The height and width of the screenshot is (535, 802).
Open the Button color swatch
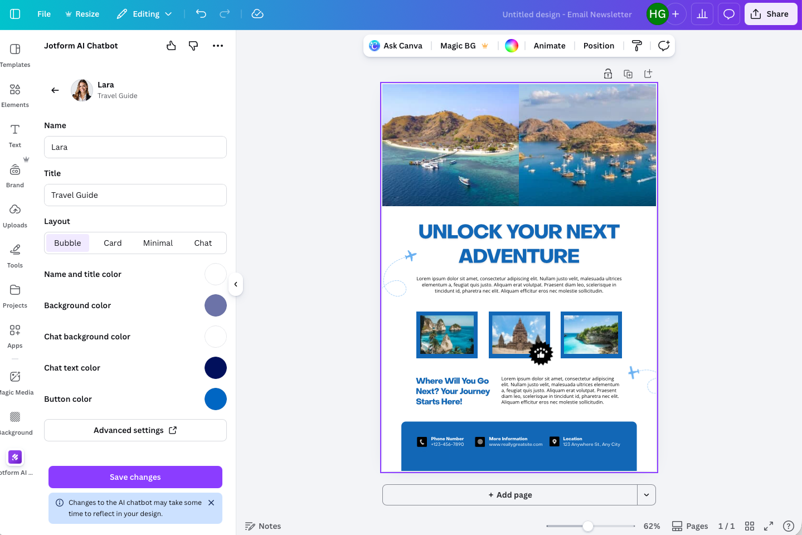[216, 399]
